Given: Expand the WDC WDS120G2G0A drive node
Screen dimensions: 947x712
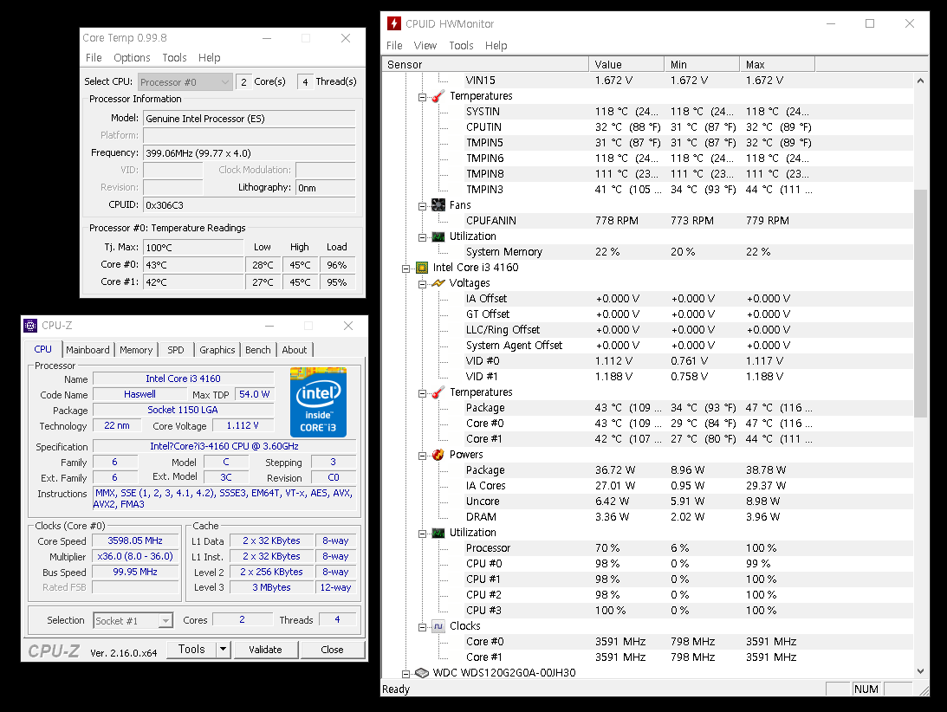Looking at the screenshot, I should [x=406, y=673].
